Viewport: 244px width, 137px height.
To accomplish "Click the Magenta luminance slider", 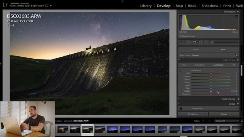I will (211, 94).
